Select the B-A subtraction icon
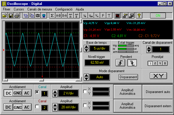 click(64, 16)
